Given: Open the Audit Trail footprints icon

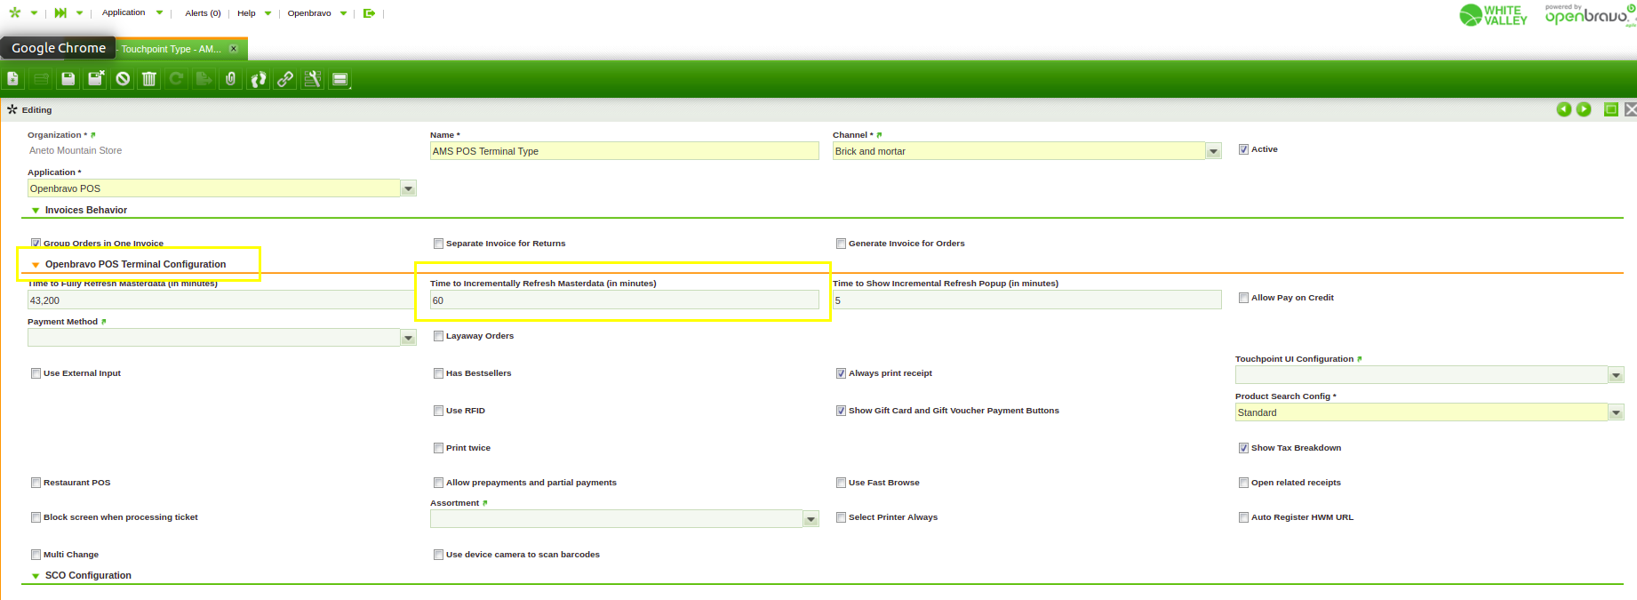Looking at the screenshot, I should [x=258, y=79].
